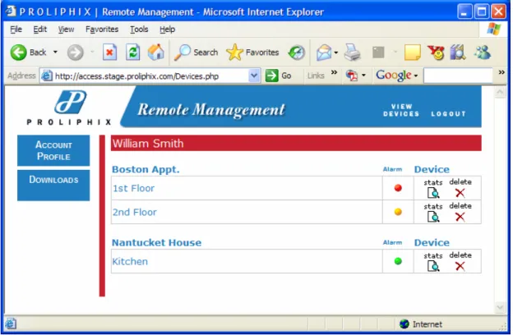Click View Devices in the header
Viewport: 513px width, 335px height.
click(x=401, y=110)
